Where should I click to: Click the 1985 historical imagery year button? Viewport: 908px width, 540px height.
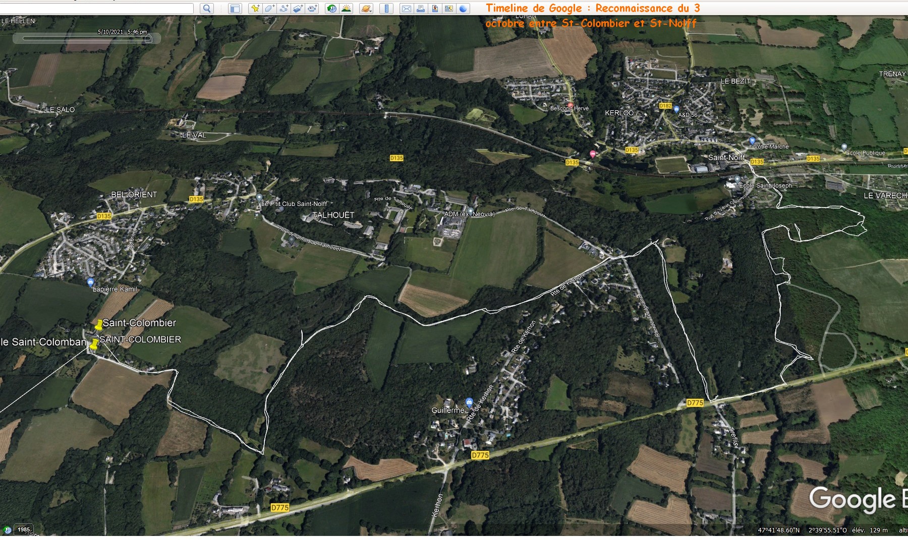point(24,529)
